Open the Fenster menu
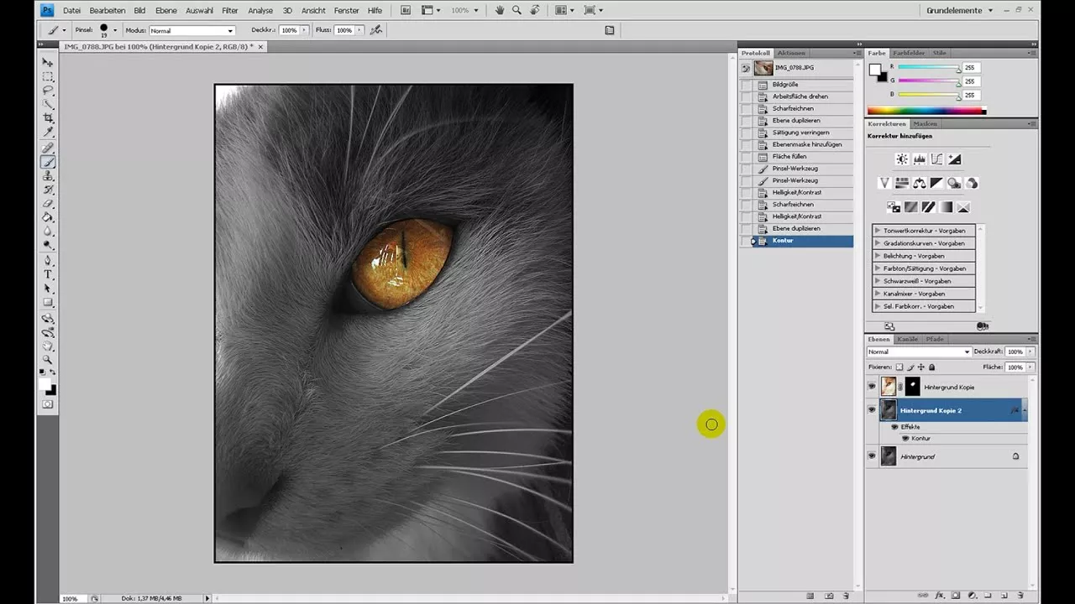Screen dimensions: 1075x604 [x=345, y=11]
